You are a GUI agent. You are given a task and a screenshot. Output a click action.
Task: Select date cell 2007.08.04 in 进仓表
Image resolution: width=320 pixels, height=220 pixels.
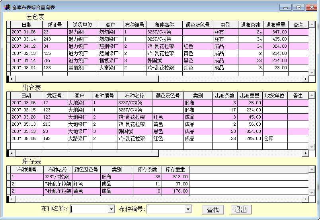27,68
